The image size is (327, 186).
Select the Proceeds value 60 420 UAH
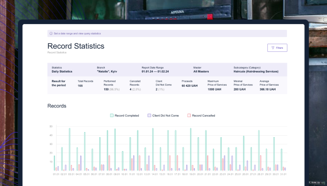[190, 86]
